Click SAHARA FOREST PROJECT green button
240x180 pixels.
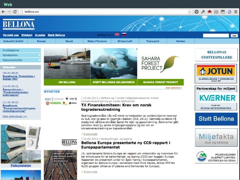(161, 82)
